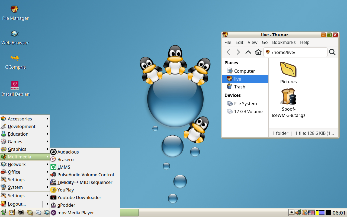The image size is (347, 217).
Task: Click the network tray icon
Action: click(291, 213)
